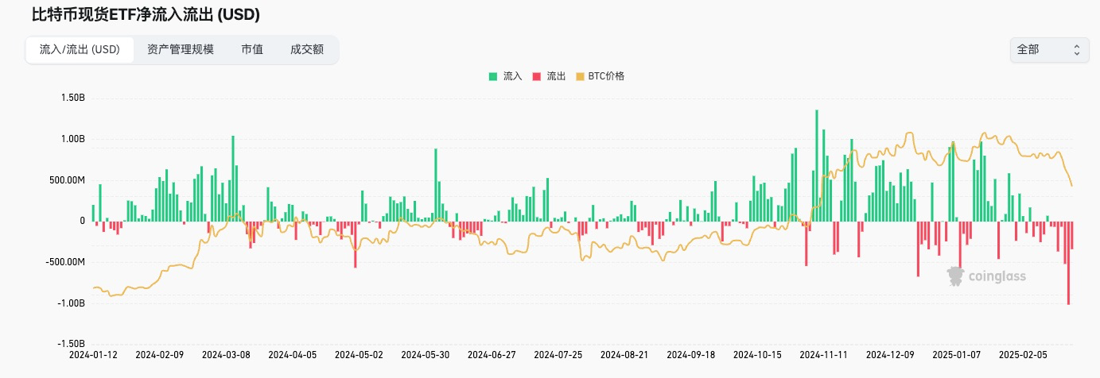Toggle the 流出 outflow series in legend
This screenshot has height=378, width=1100.
click(x=548, y=76)
